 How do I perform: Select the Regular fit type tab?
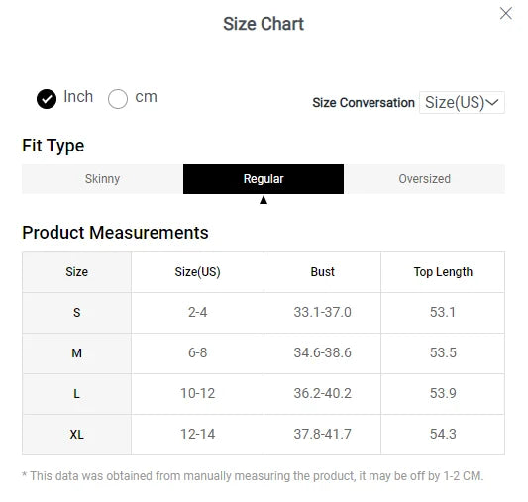pyautogui.click(x=264, y=179)
